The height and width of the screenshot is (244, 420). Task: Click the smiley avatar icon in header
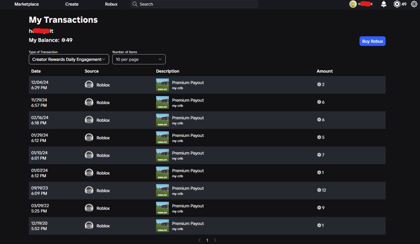point(353,4)
